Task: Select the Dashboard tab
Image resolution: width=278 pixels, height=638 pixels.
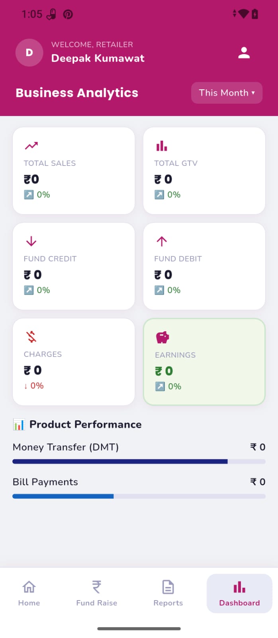Action: pos(239,593)
